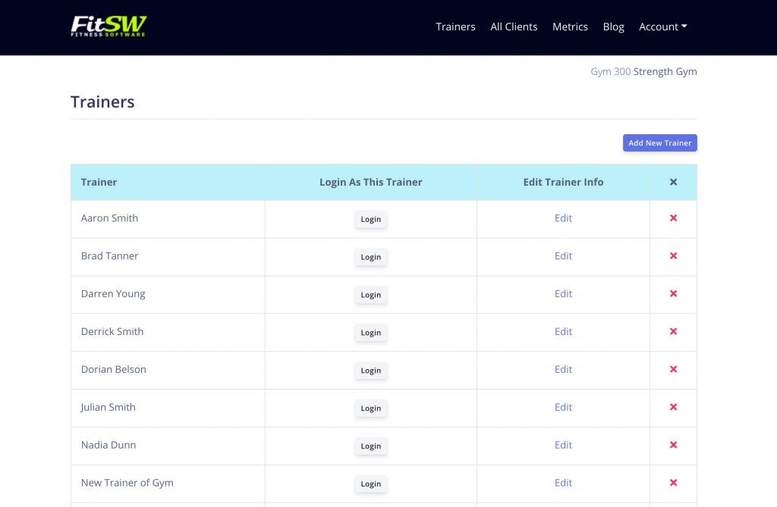Click the Add New Trainer button
Image resolution: width=777 pixels, height=507 pixels.
659,143
